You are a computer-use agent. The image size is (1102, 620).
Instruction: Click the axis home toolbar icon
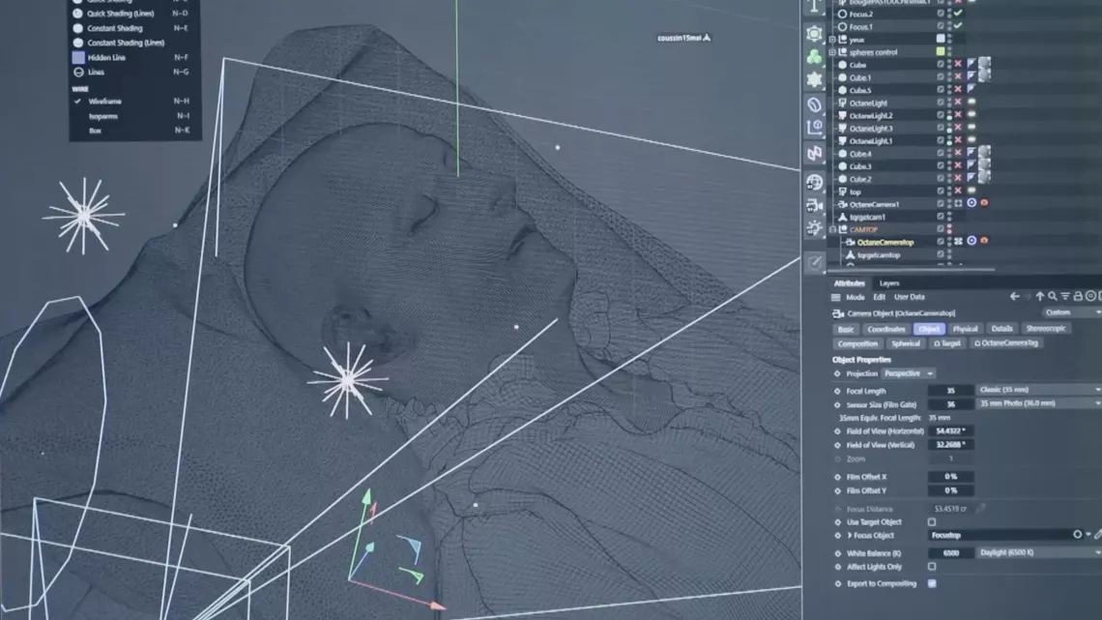click(x=814, y=128)
